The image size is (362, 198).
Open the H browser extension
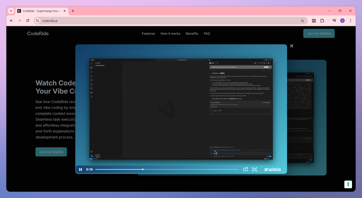314,21
